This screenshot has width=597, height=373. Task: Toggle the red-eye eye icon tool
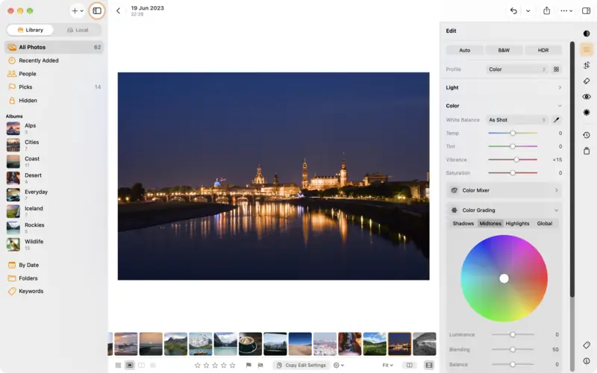point(587,97)
